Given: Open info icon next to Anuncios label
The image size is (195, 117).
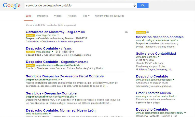Looking at the screenshot, I should point(147,32).
